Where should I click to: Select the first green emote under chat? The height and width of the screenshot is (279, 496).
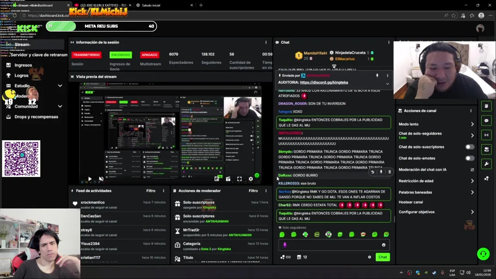point(282,234)
